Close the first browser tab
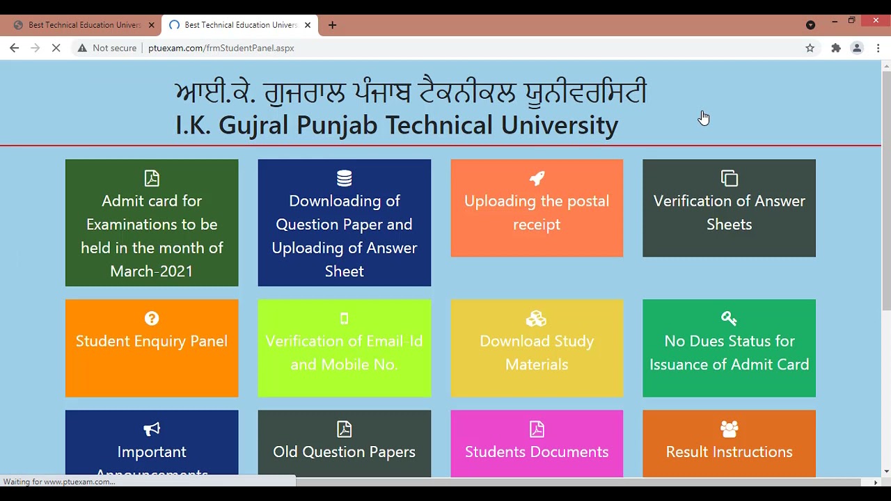The height and width of the screenshot is (501, 891). pos(151,25)
